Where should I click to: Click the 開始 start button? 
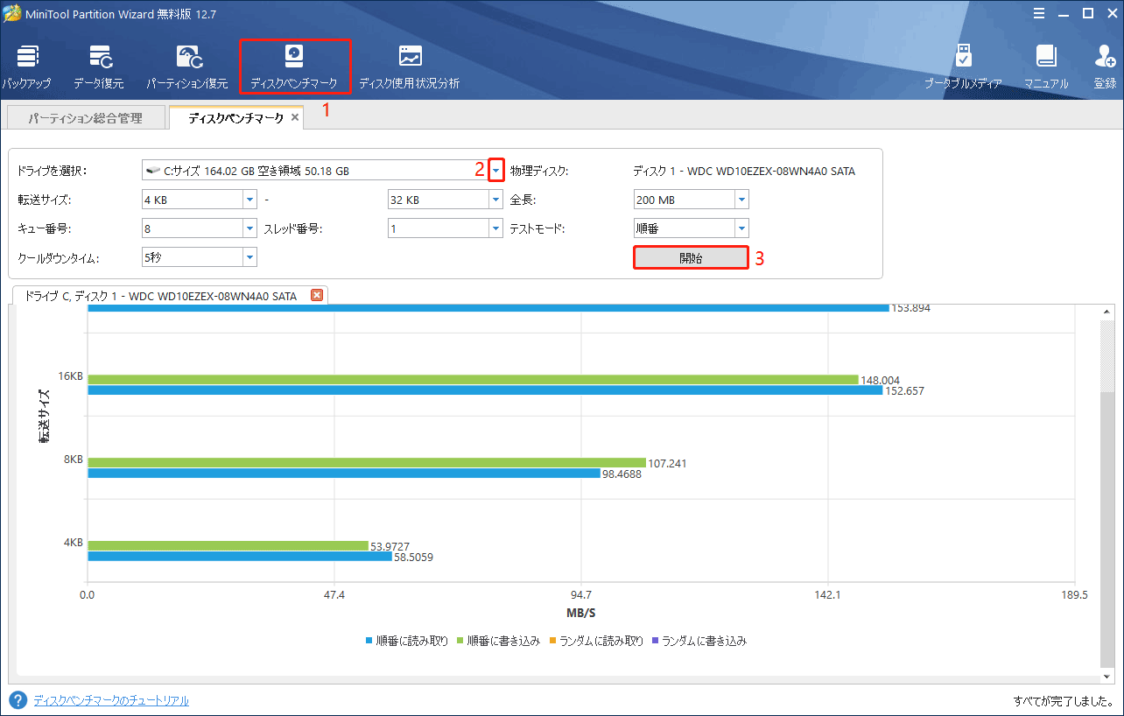[691, 257]
